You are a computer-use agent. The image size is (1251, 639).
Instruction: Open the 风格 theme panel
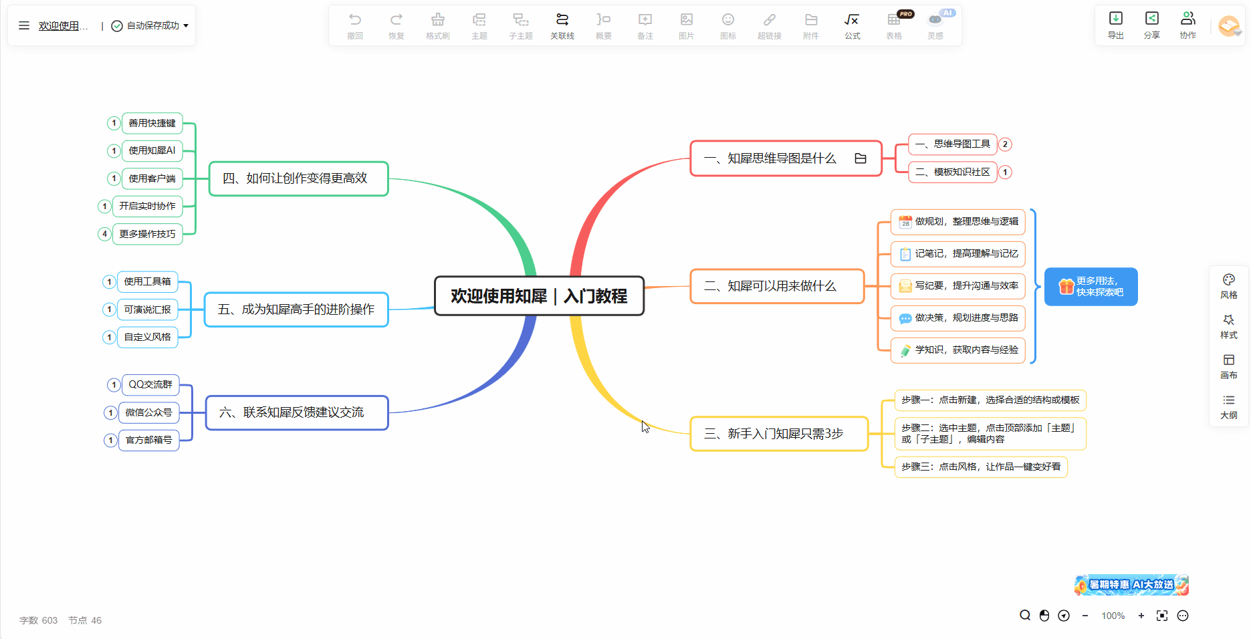1229,287
